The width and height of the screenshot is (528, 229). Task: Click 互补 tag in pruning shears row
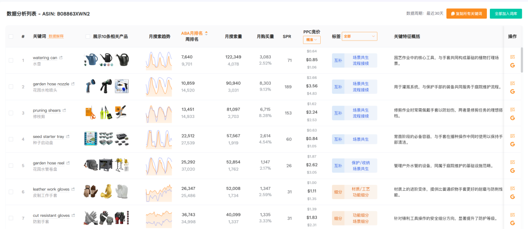pyautogui.click(x=338, y=113)
